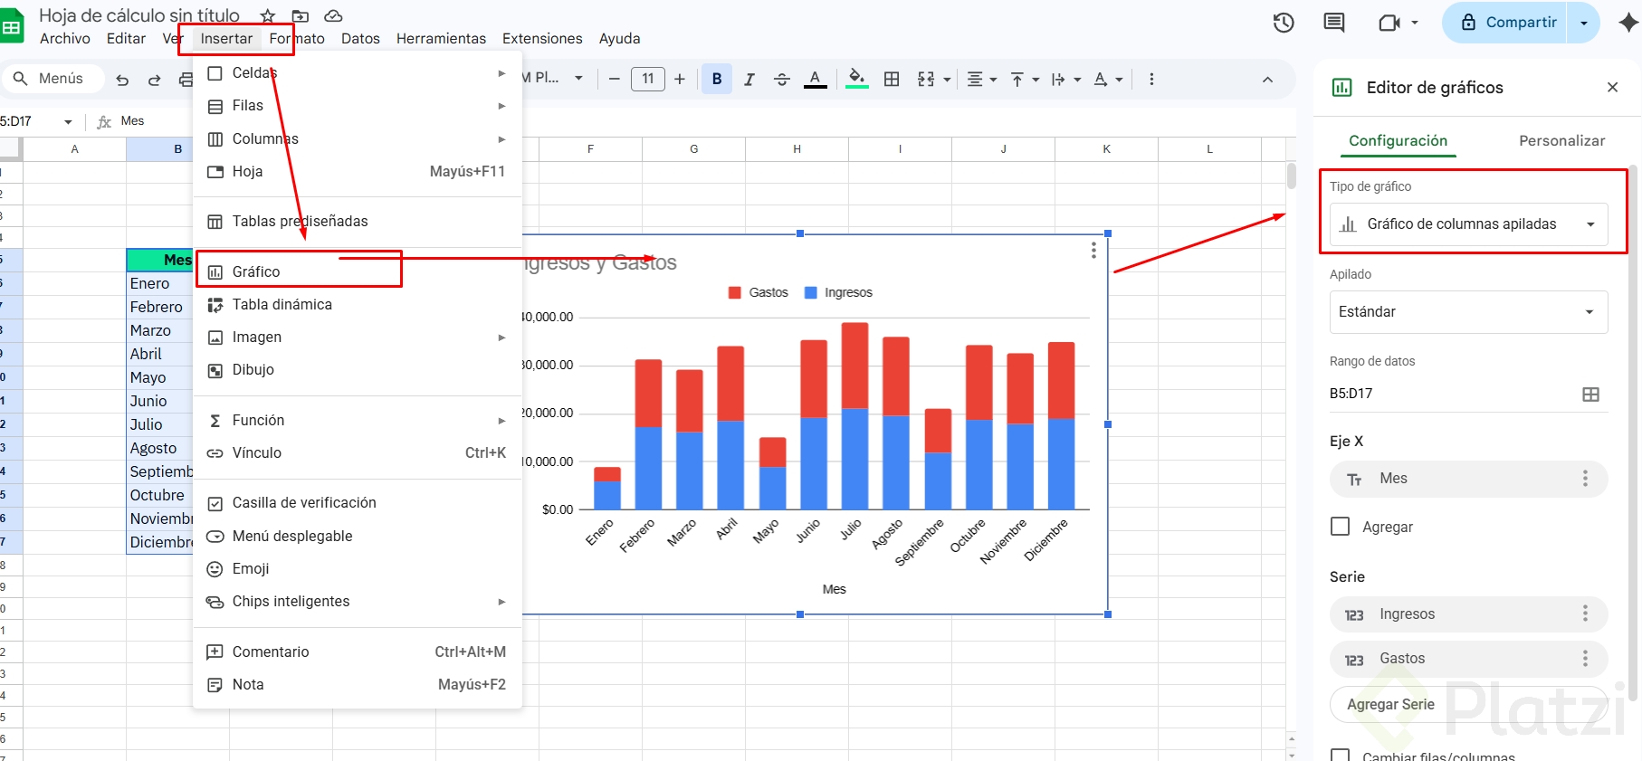Click data range grid selector icon
The image size is (1642, 761).
point(1590,394)
